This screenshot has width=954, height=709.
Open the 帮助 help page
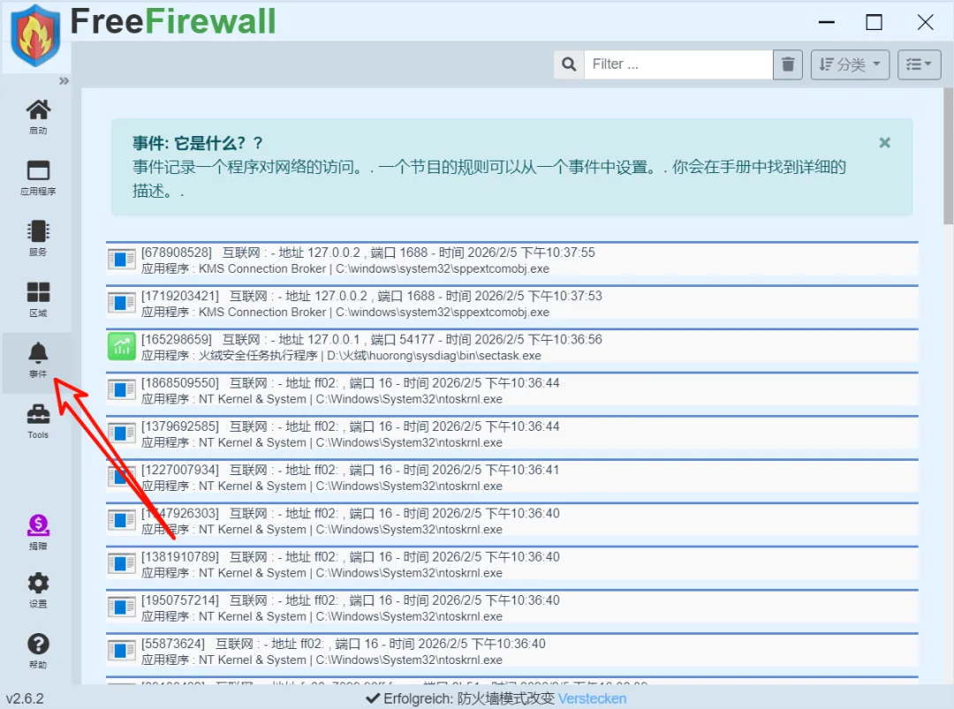point(38,651)
